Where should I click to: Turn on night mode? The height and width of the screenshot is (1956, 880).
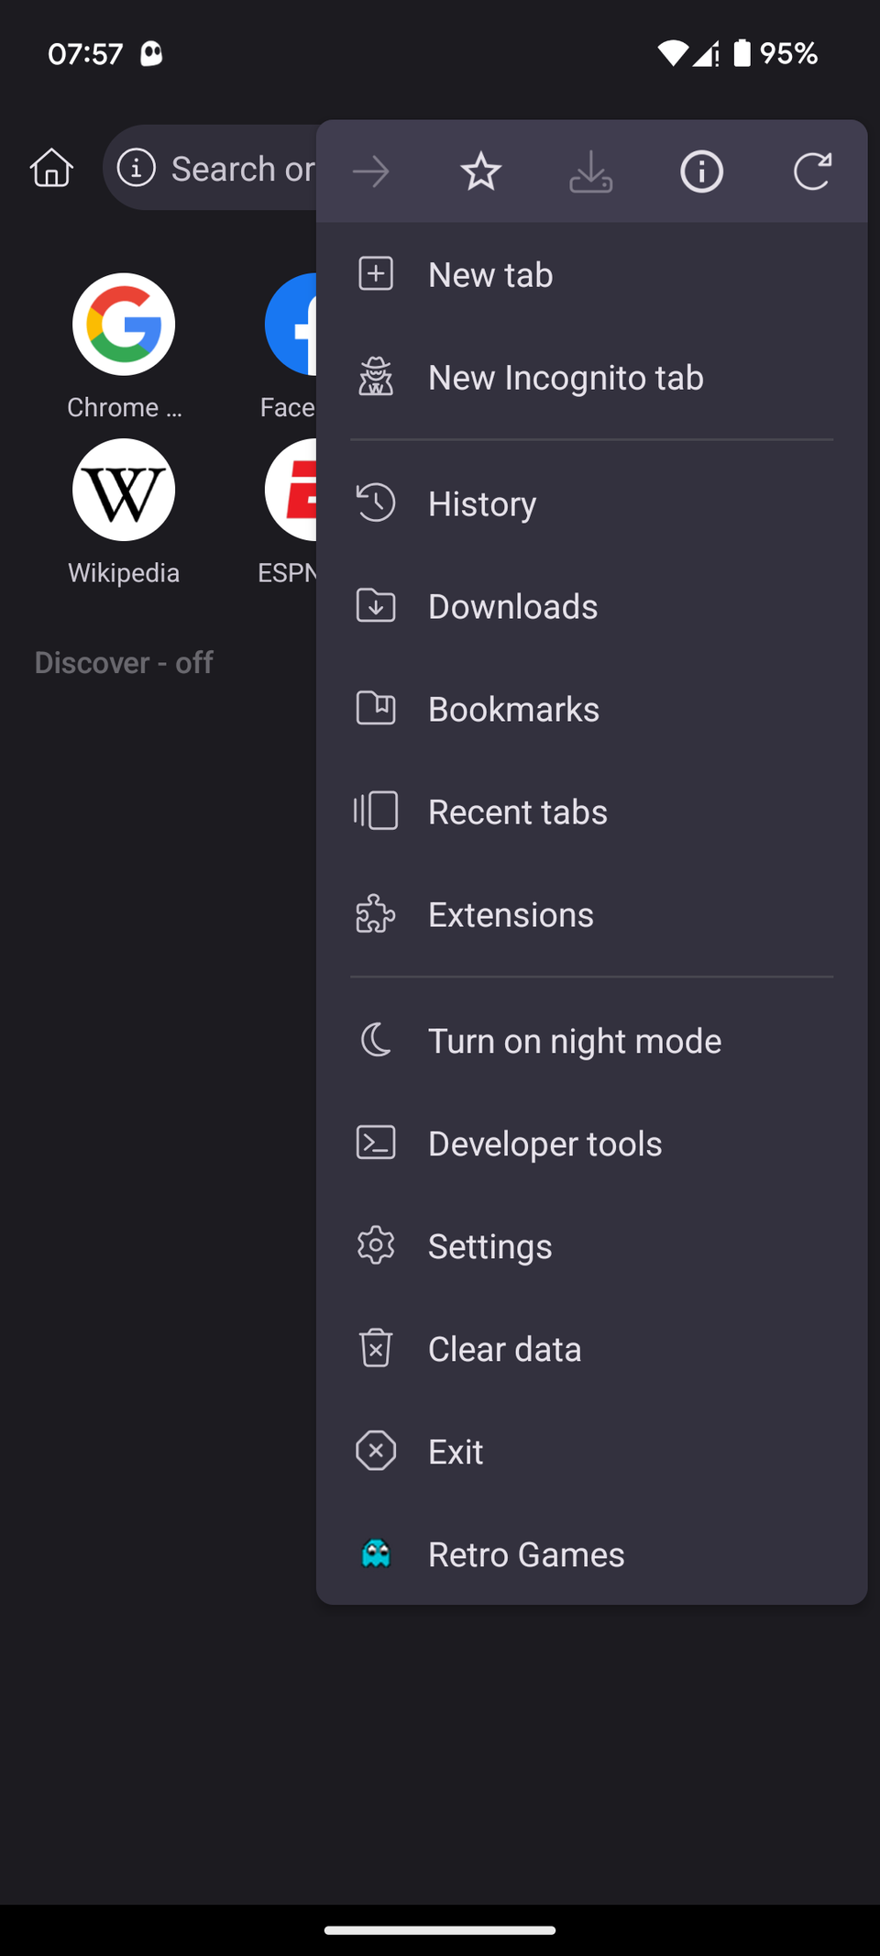click(x=574, y=1041)
